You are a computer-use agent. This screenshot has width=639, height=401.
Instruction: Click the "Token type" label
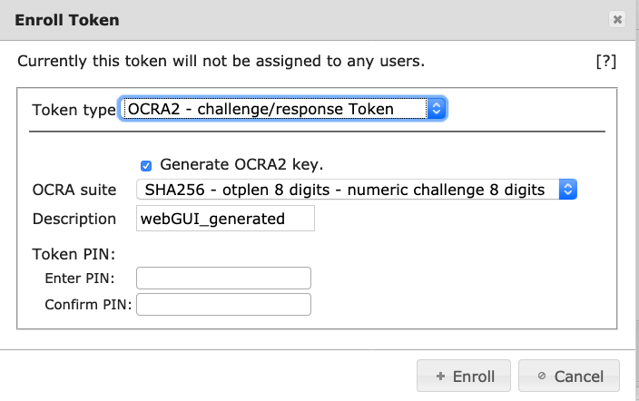point(74,110)
